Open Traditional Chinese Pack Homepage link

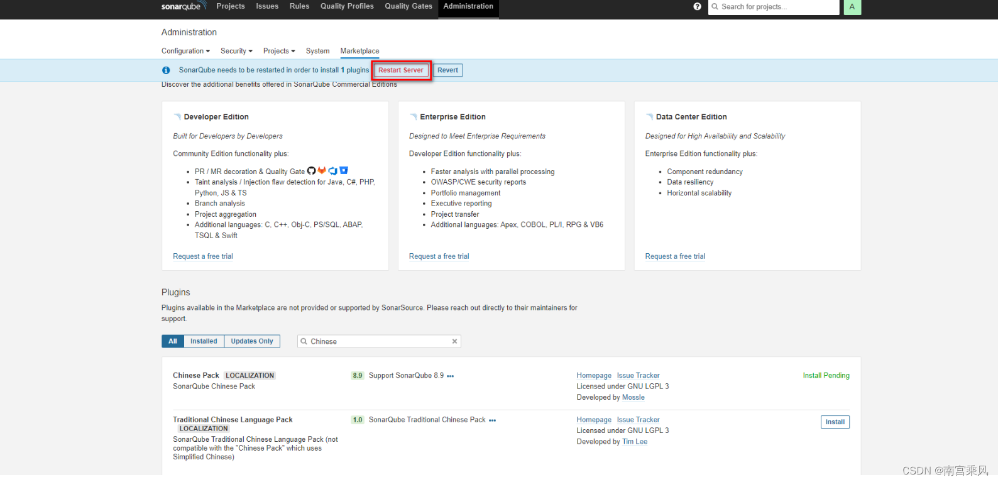pyautogui.click(x=594, y=420)
